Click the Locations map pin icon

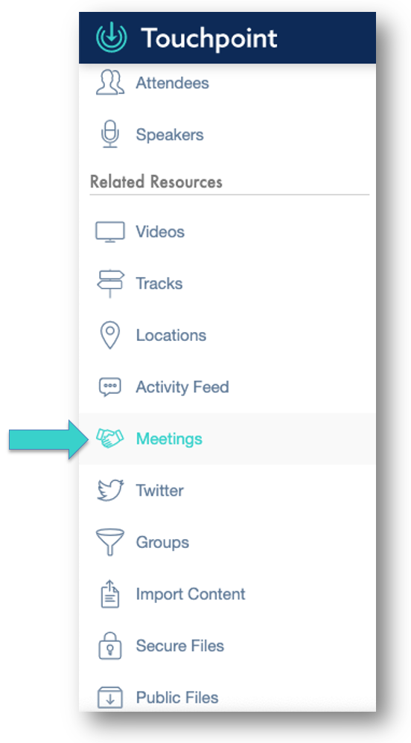pos(110,335)
